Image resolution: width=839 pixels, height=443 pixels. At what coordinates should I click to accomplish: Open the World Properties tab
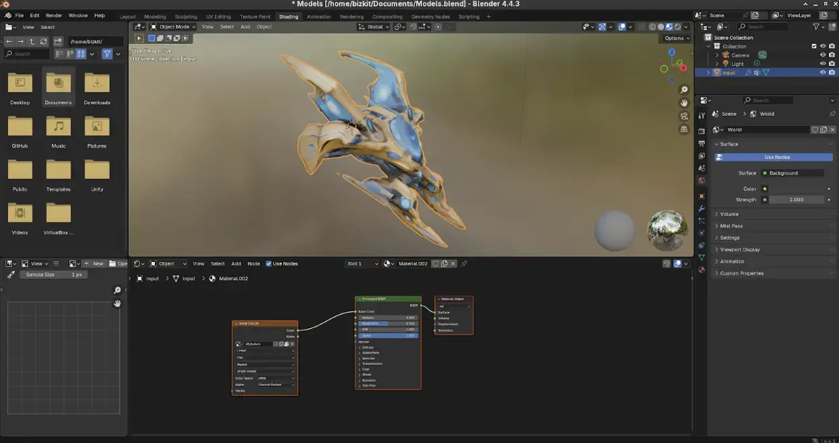(702, 178)
